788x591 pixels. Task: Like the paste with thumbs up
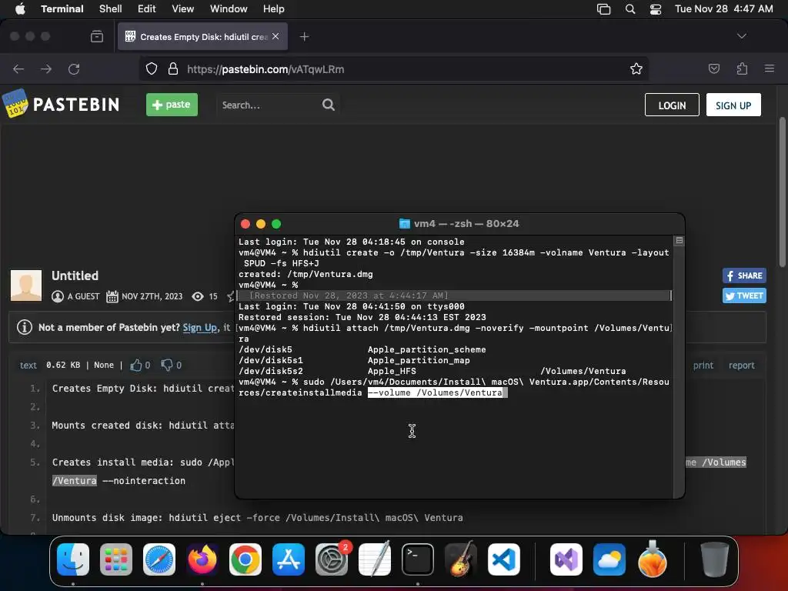[135, 365]
